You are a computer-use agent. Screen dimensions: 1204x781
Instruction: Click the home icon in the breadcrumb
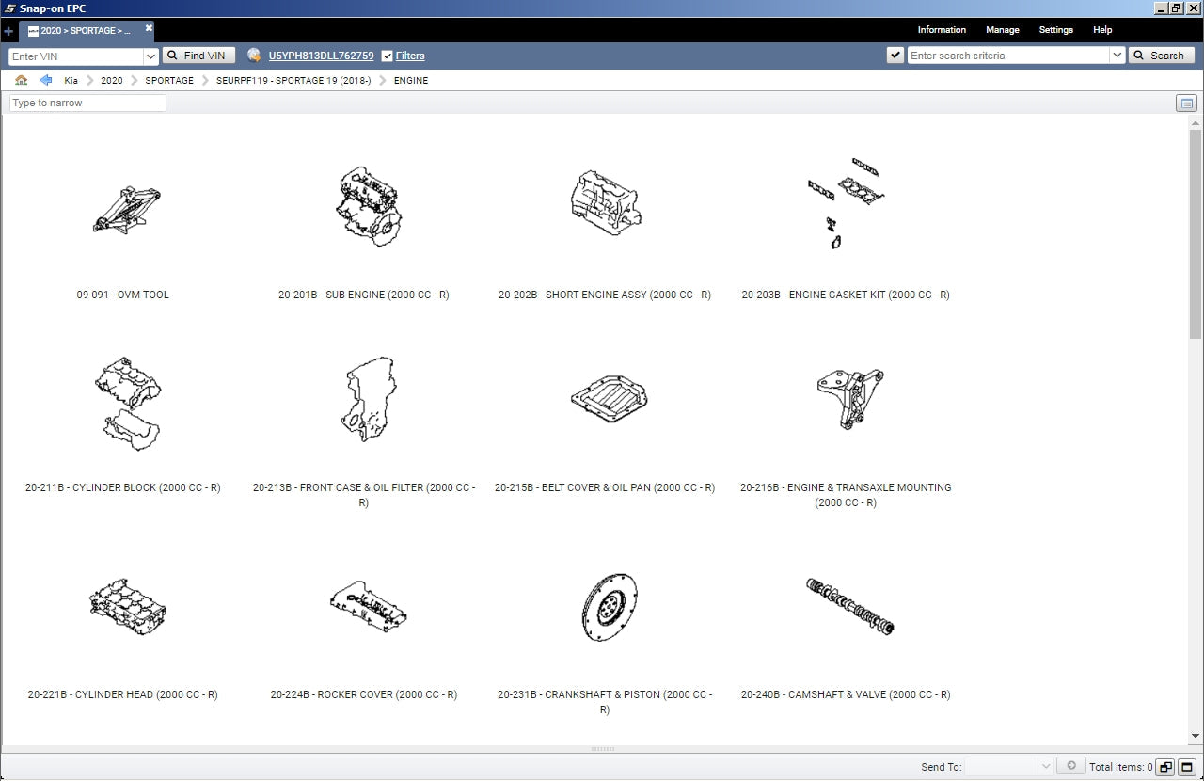tap(22, 81)
